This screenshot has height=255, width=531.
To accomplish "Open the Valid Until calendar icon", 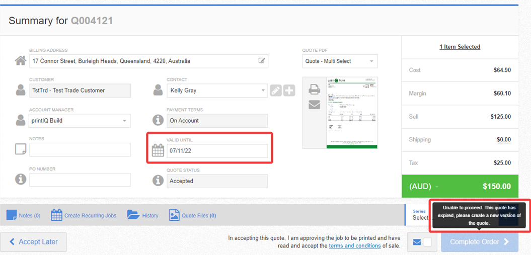I will [x=158, y=150].
